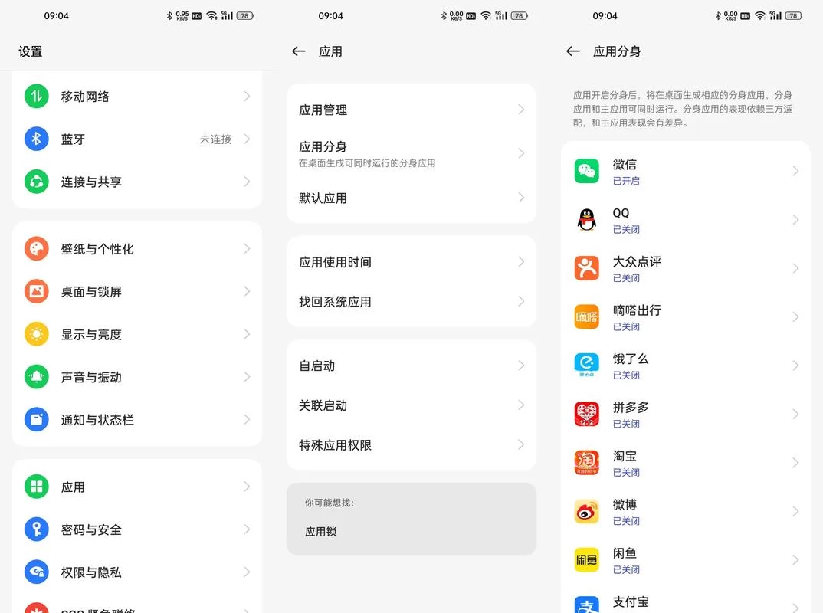The height and width of the screenshot is (613, 823).
Task: Tap the back arrow on 应用 screen
Action: click(299, 51)
